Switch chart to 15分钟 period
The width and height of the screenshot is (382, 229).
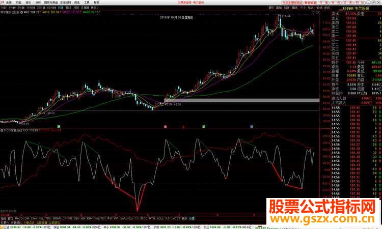point(31,8)
